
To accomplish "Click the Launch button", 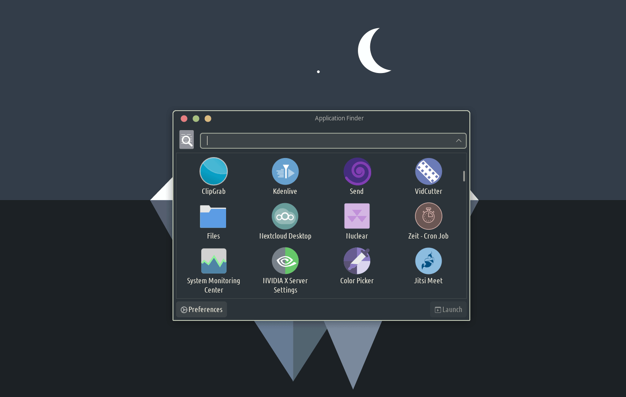I will (448, 309).
